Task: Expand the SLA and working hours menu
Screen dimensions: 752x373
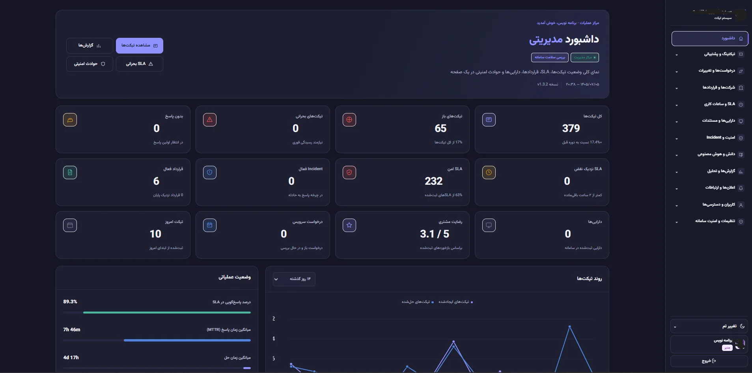Action: 710,104
